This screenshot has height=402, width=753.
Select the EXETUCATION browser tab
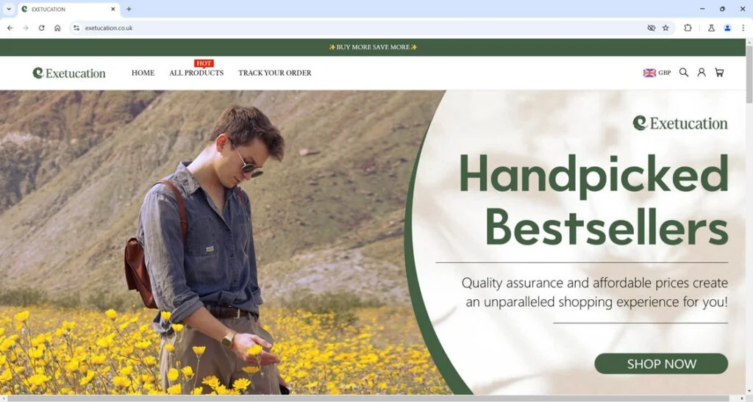point(68,9)
